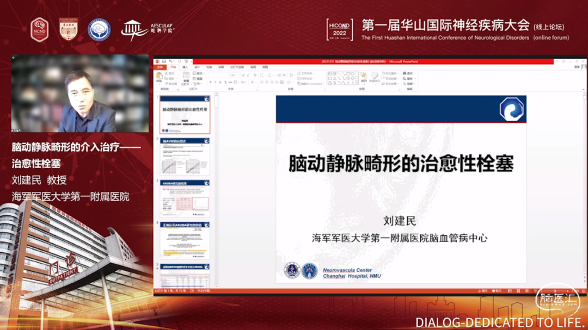Click the Notes (备注) button in status bar
The image size is (588, 330).
click(x=482, y=291)
